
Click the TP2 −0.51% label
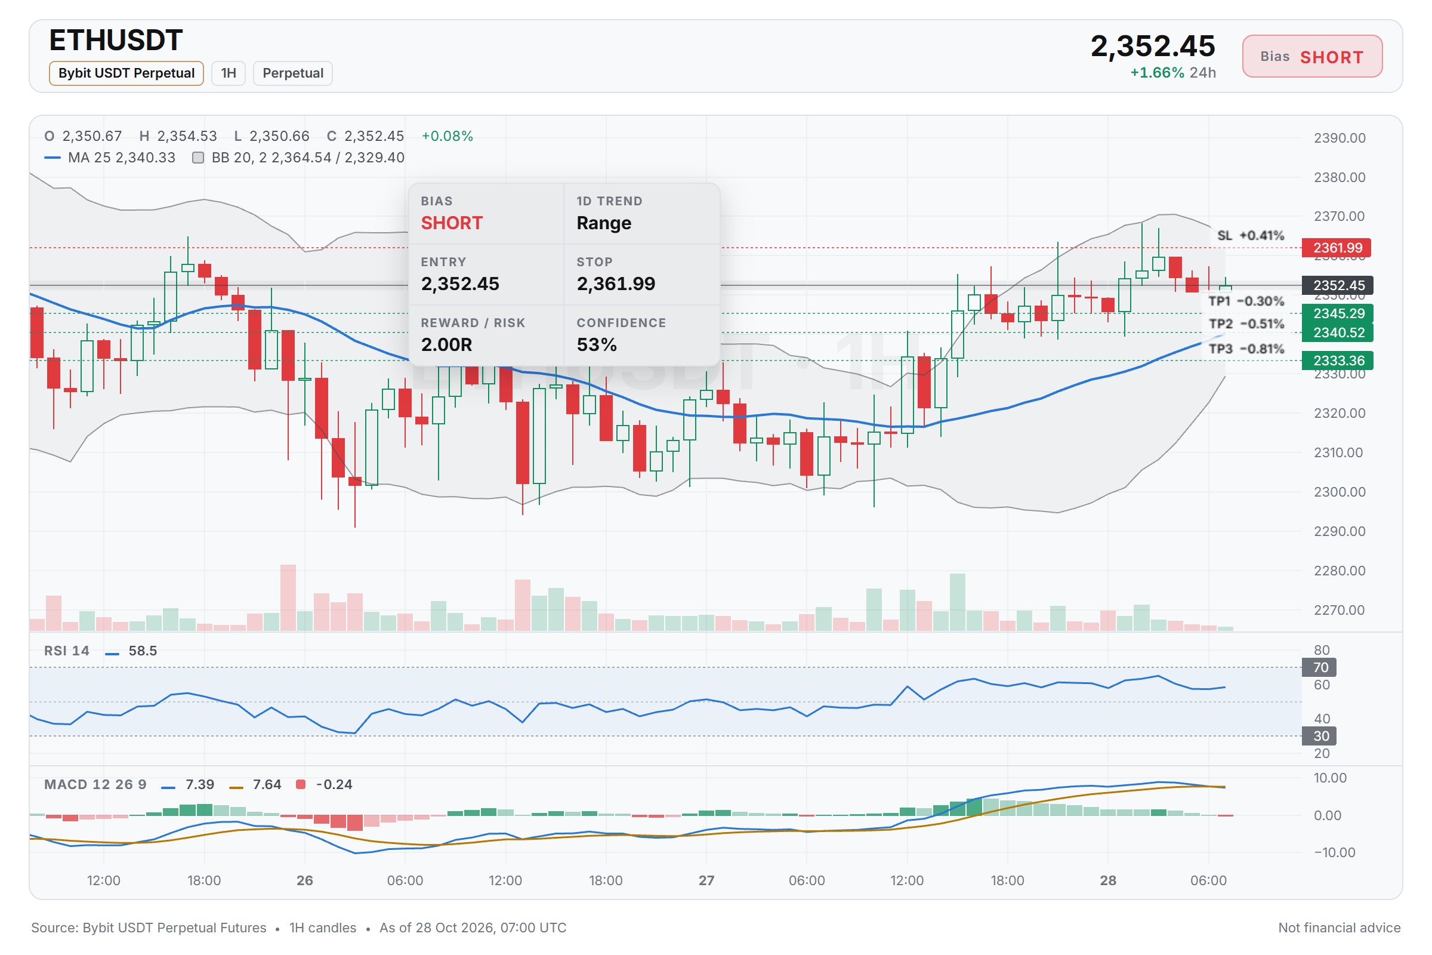tap(1246, 324)
